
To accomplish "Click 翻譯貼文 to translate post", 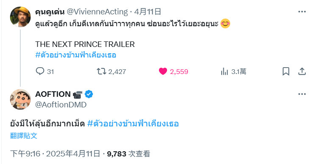I will 24,136.
